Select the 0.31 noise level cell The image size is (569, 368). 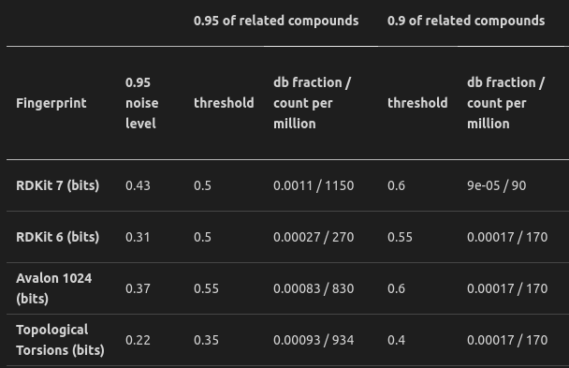point(138,237)
